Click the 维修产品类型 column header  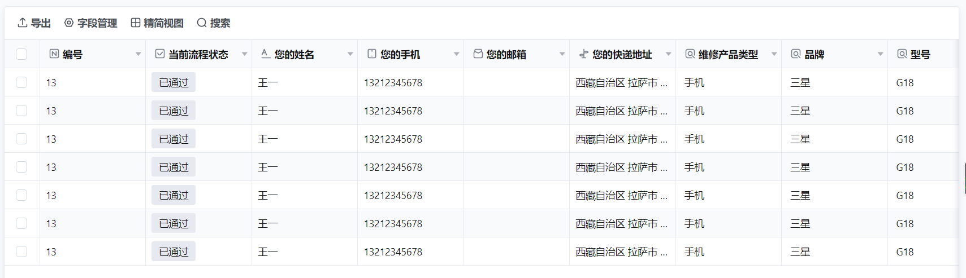tap(728, 54)
